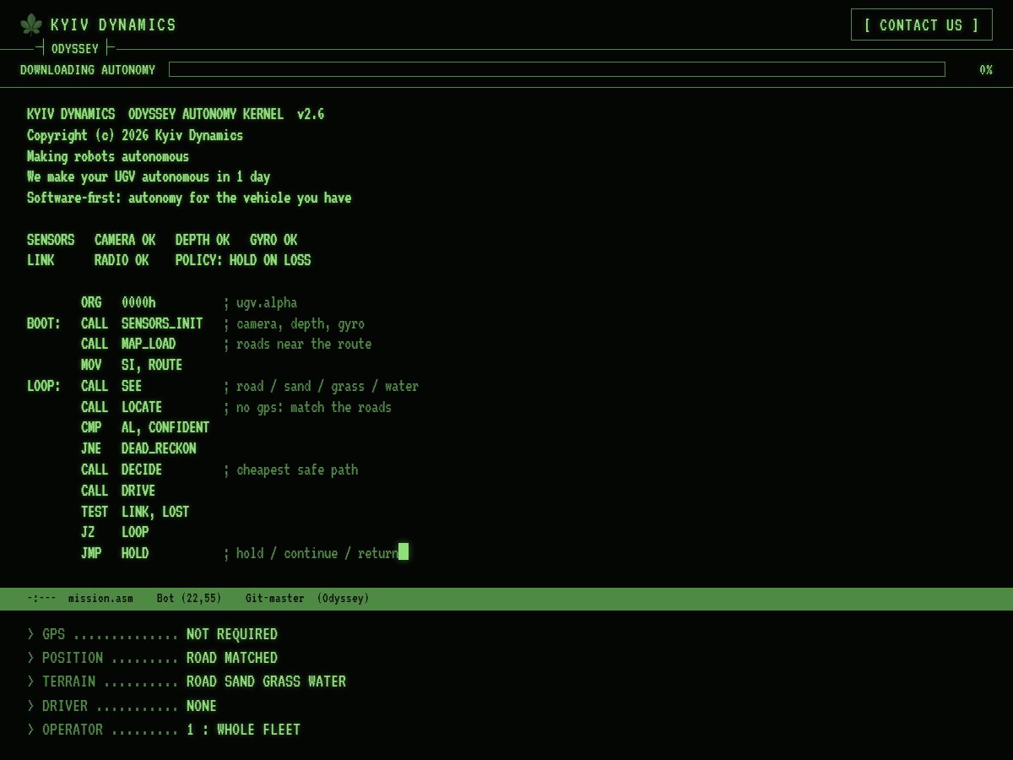
Task: Click the KYIV DYNAMICS brand name
Action: [x=113, y=24]
